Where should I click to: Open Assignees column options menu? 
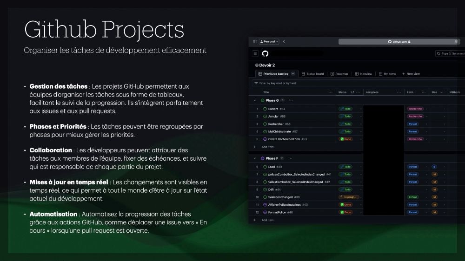click(399, 92)
